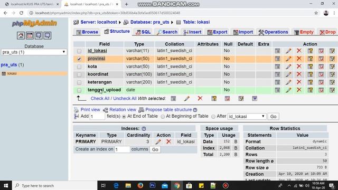Image resolution: width=338 pixels, height=190 pixels.
Task: Edit the provinsi field with pencil icon
Action: (x=288, y=59)
